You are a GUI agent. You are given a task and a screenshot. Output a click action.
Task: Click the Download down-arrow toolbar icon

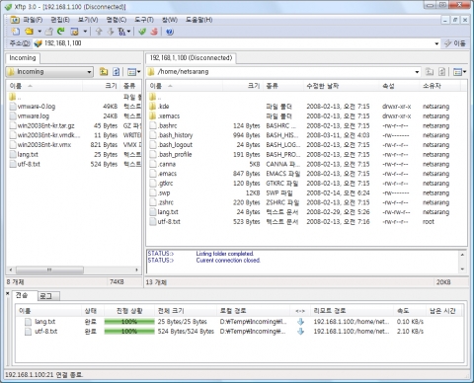coord(111,32)
